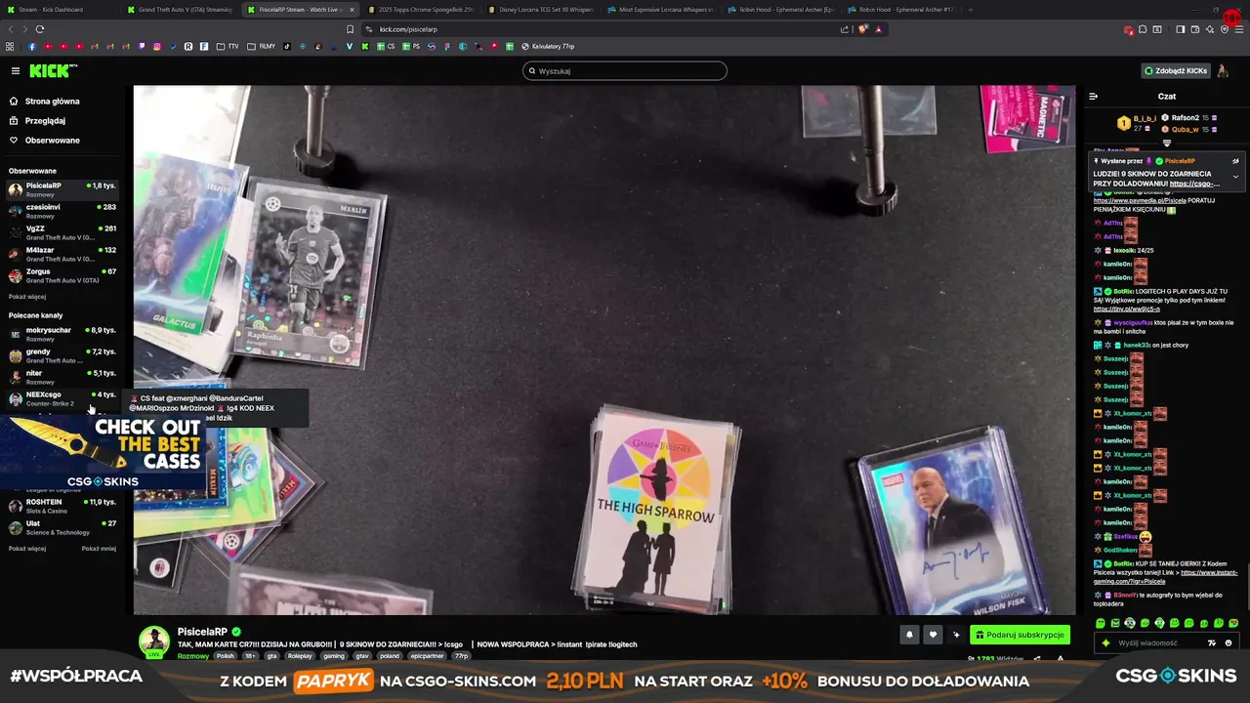Open Ulat channel in sidebar
This screenshot has width=1250, height=703.
[x=62, y=527]
